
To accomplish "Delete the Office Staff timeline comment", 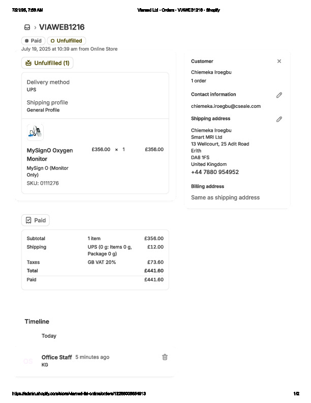I will [x=165, y=357].
